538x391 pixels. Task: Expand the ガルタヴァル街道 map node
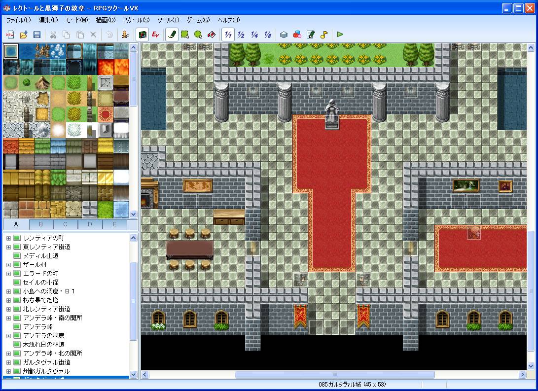8,362
